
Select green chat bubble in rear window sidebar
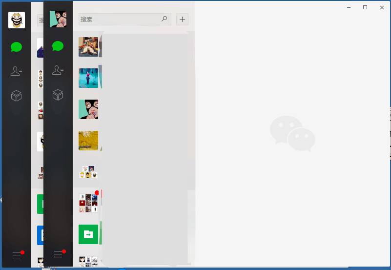17,47
